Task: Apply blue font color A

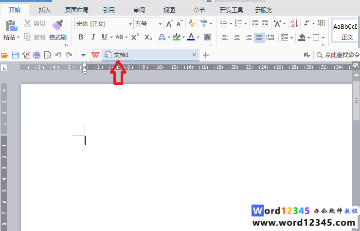Action: coord(191,37)
